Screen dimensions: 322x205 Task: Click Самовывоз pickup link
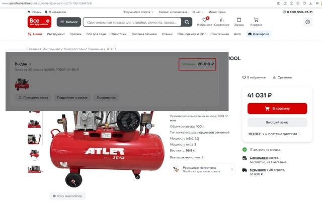[259, 158]
